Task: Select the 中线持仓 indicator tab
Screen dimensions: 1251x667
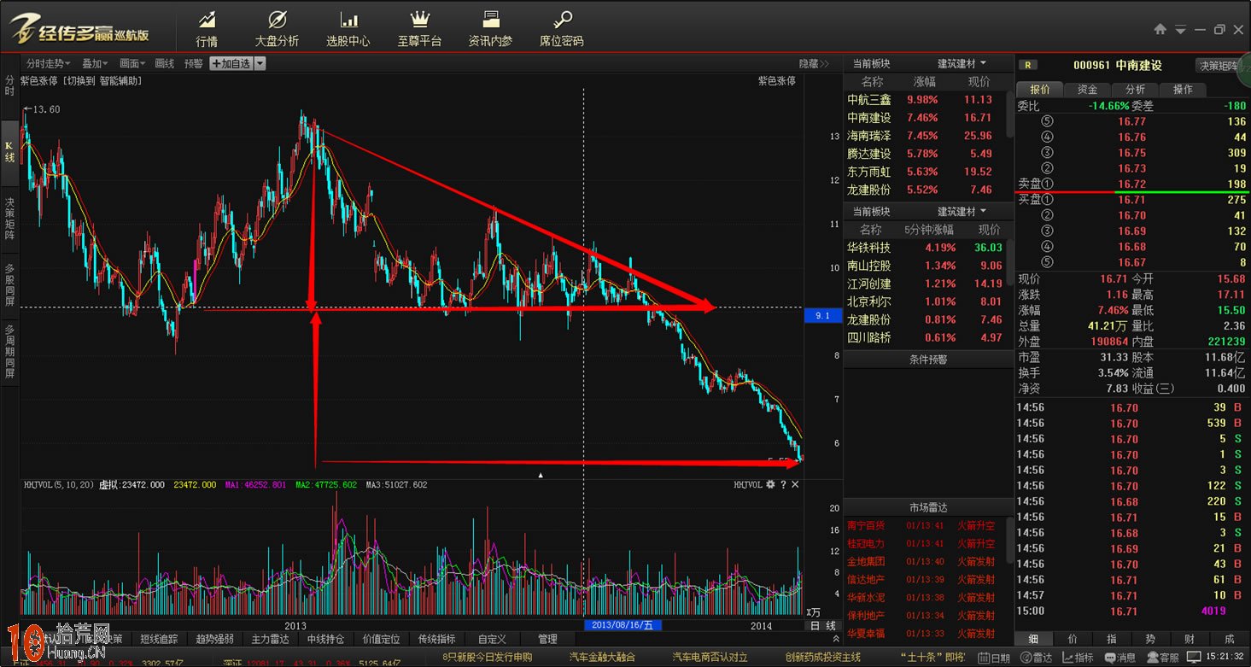Action: pyautogui.click(x=325, y=639)
